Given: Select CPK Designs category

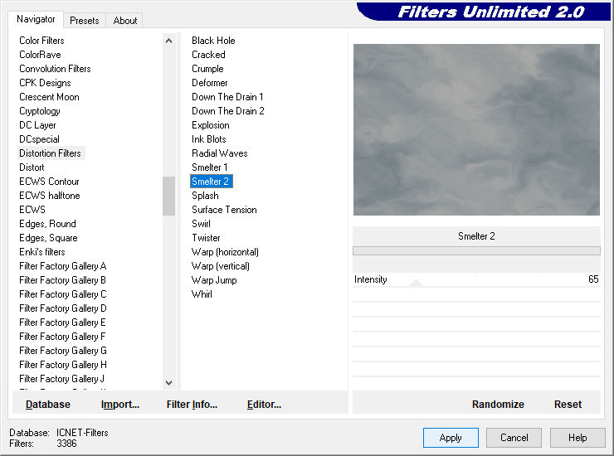Looking at the screenshot, I should pyautogui.click(x=45, y=83).
